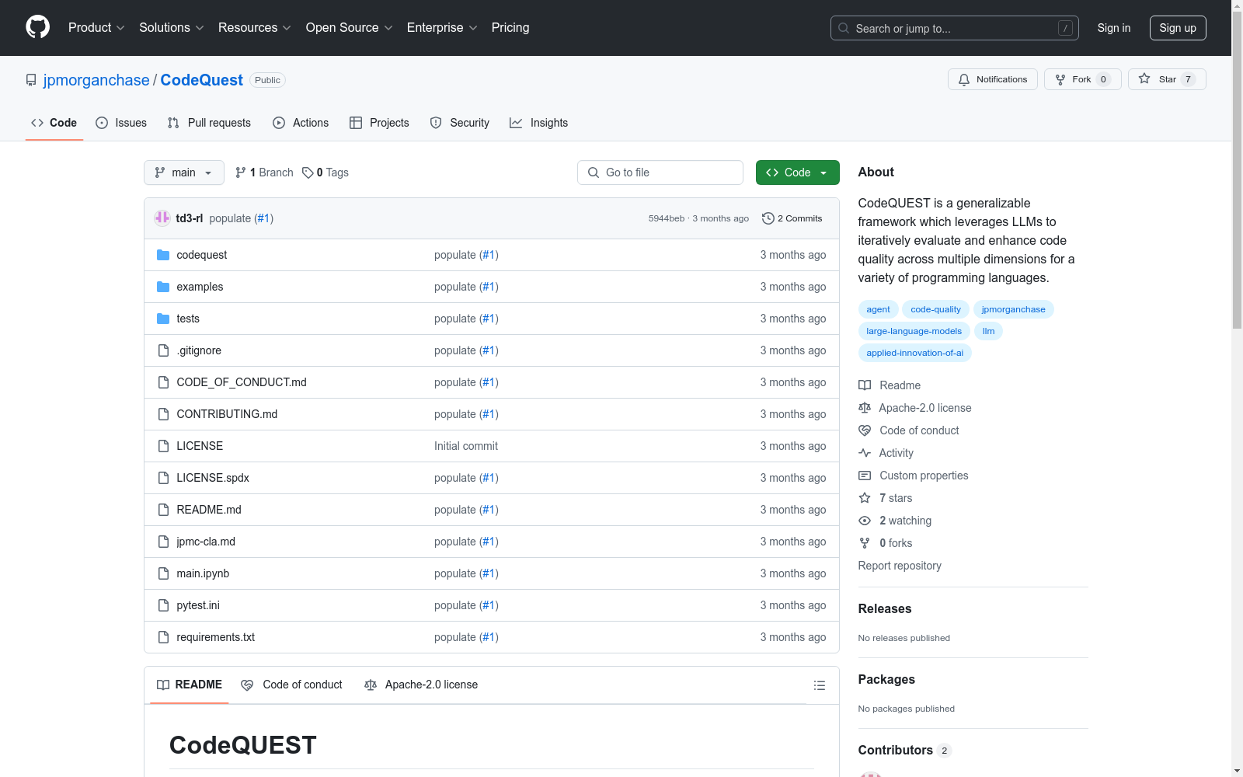Click the GitHub logo icon
Screen dimensions: 1243x777
pos(37,27)
